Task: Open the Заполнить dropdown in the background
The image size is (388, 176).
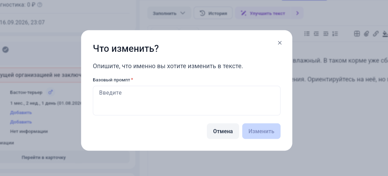Action: pyautogui.click(x=169, y=13)
